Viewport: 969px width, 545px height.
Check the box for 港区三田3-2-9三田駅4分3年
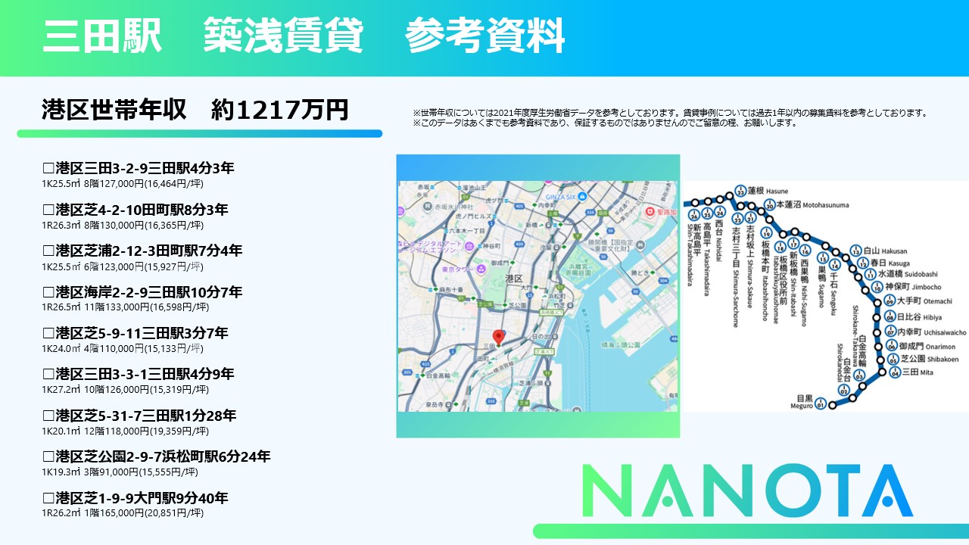[x=48, y=168]
